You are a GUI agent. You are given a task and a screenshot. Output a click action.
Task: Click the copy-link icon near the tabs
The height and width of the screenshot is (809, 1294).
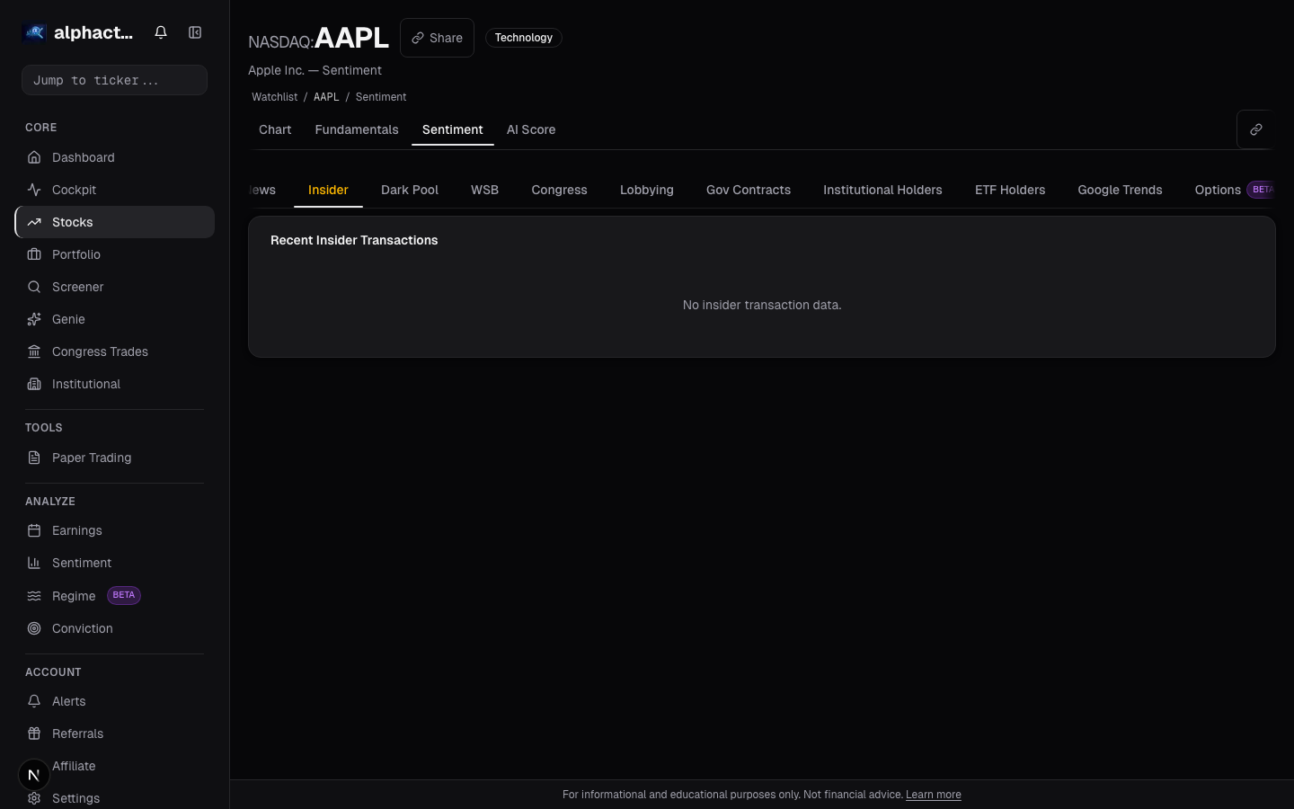pos(1256,129)
